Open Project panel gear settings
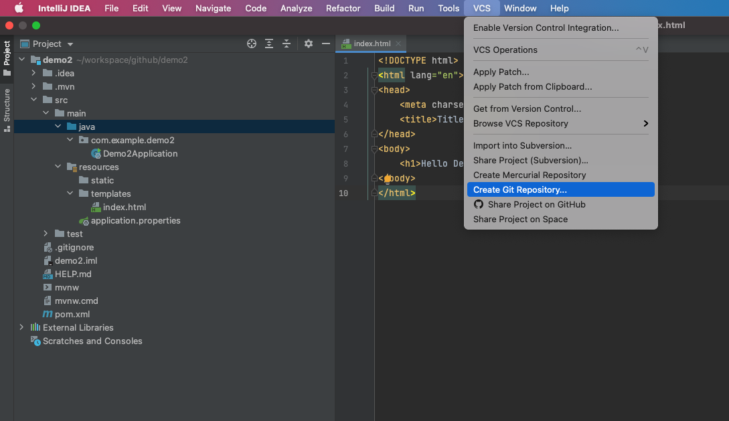 tap(308, 44)
